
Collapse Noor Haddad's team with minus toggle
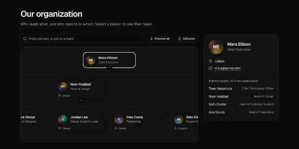(81, 100)
